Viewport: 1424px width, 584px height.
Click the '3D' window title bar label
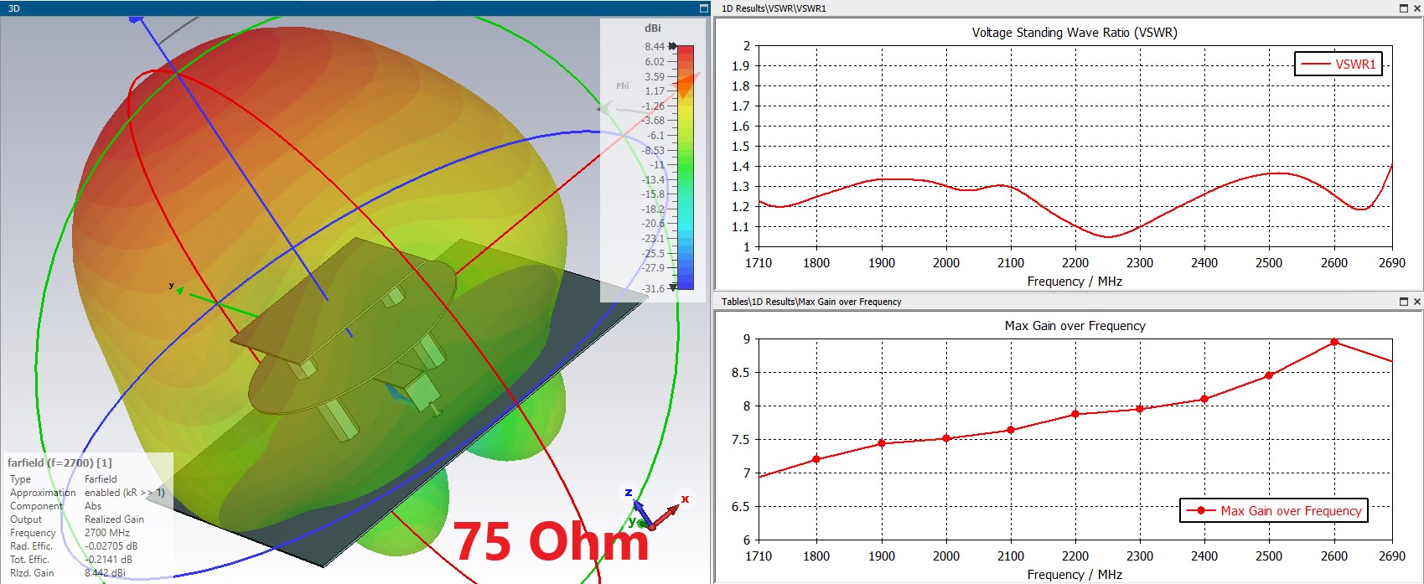13,8
